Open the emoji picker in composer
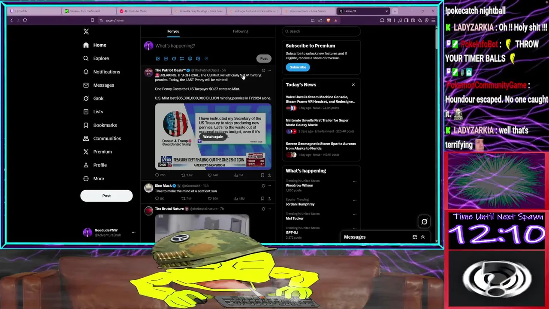The width and height of the screenshot is (549, 309). pos(190,58)
